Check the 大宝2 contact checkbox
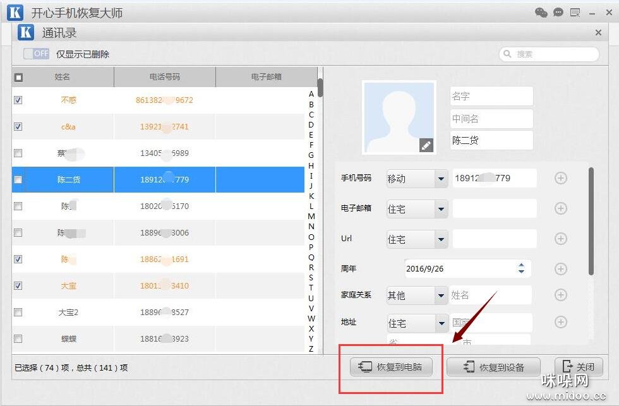619x406 pixels. click(18, 312)
